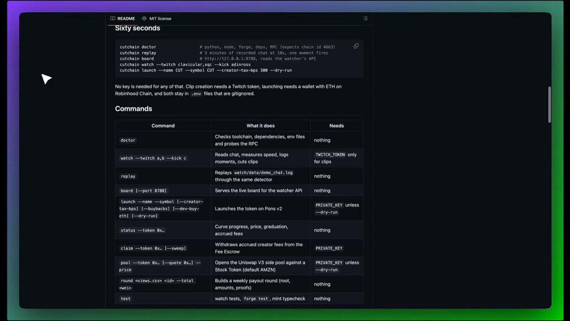Click the "Sixty seconds" heading
This screenshot has width=570, height=321.
point(138,28)
